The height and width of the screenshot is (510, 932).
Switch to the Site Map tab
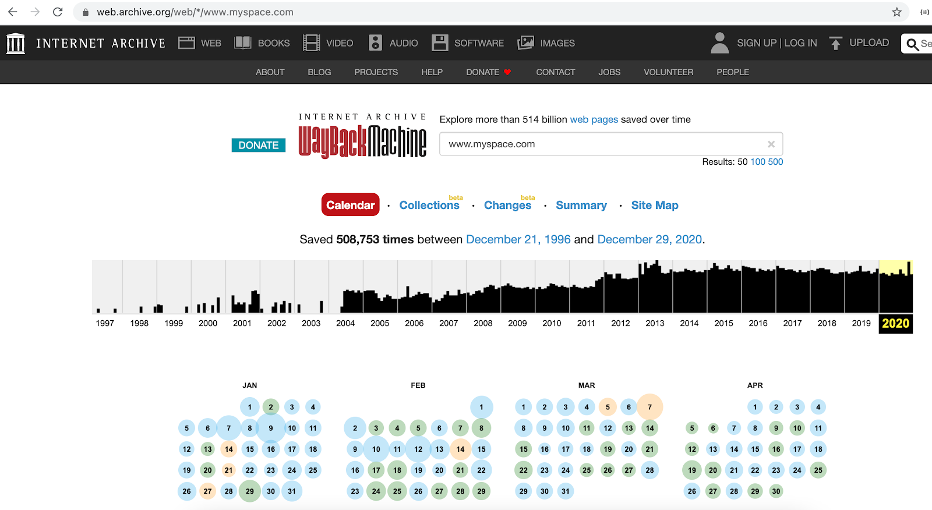point(655,205)
